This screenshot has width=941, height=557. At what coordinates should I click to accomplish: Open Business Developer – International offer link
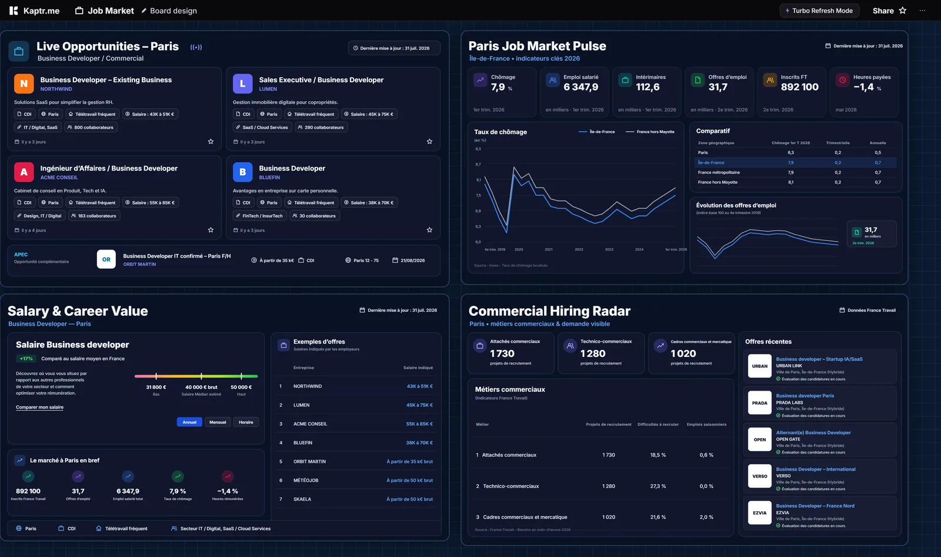tap(816, 469)
